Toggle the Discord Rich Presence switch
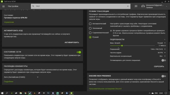The height and width of the screenshot is (95, 170). tap(164, 76)
